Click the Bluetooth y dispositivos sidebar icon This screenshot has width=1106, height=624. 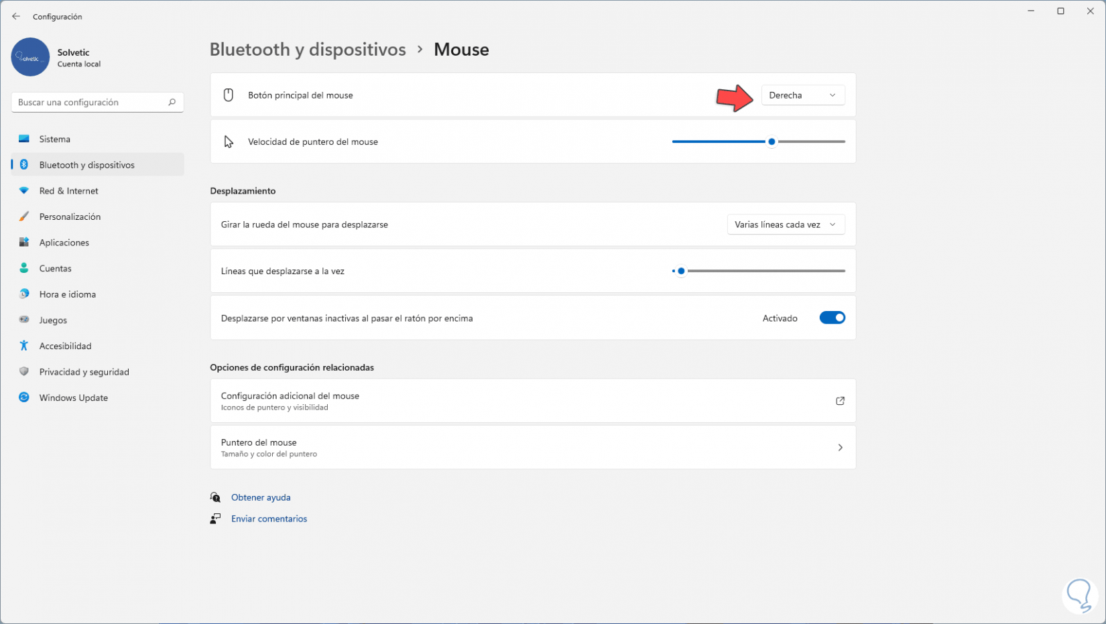tap(24, 165)
